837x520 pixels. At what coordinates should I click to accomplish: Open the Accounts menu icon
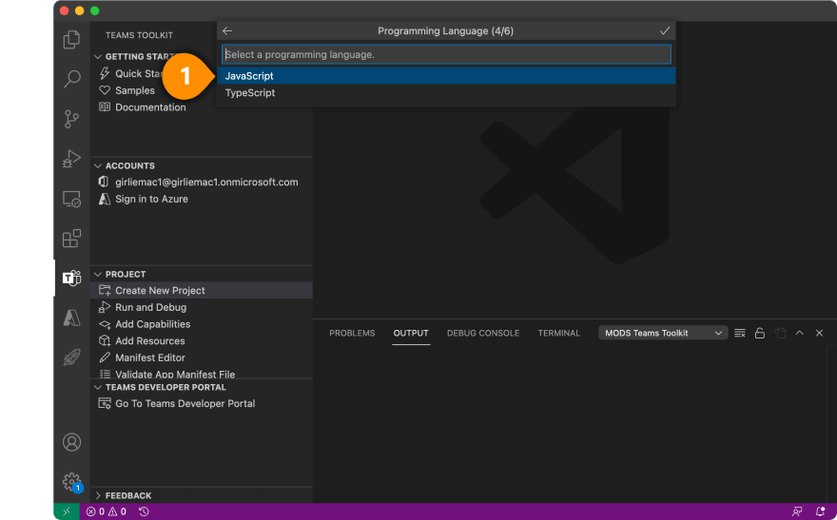[71, 442]
